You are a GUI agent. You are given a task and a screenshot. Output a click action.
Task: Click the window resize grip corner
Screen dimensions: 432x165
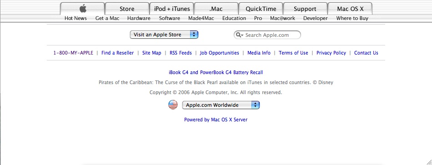point(429,162)
